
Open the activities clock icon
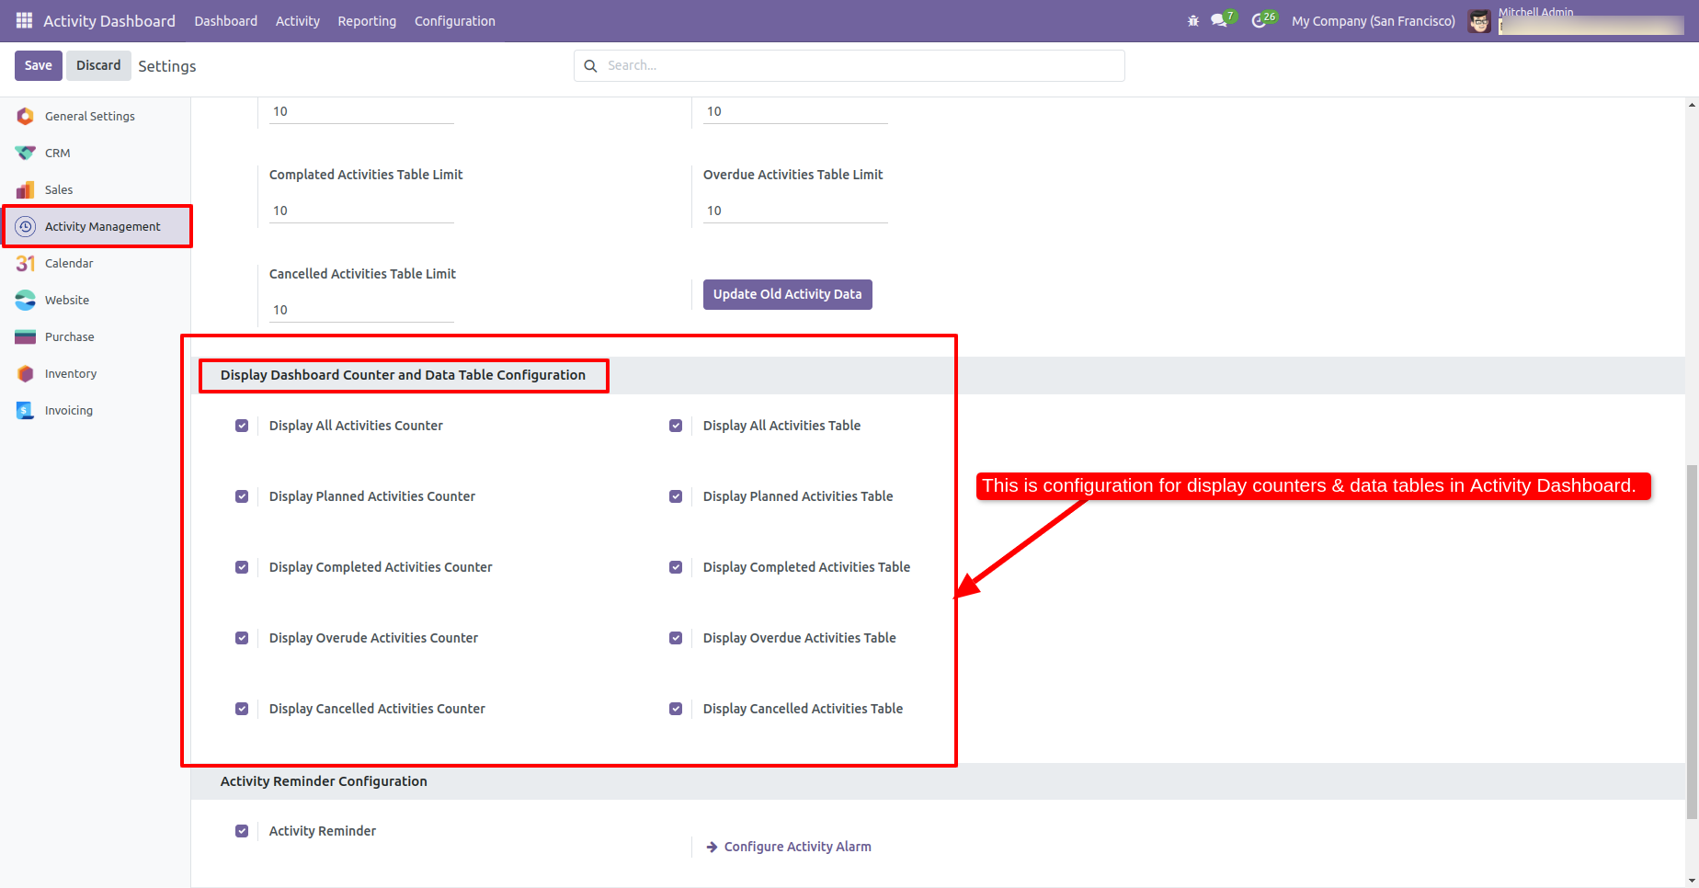pos(1259,20)
